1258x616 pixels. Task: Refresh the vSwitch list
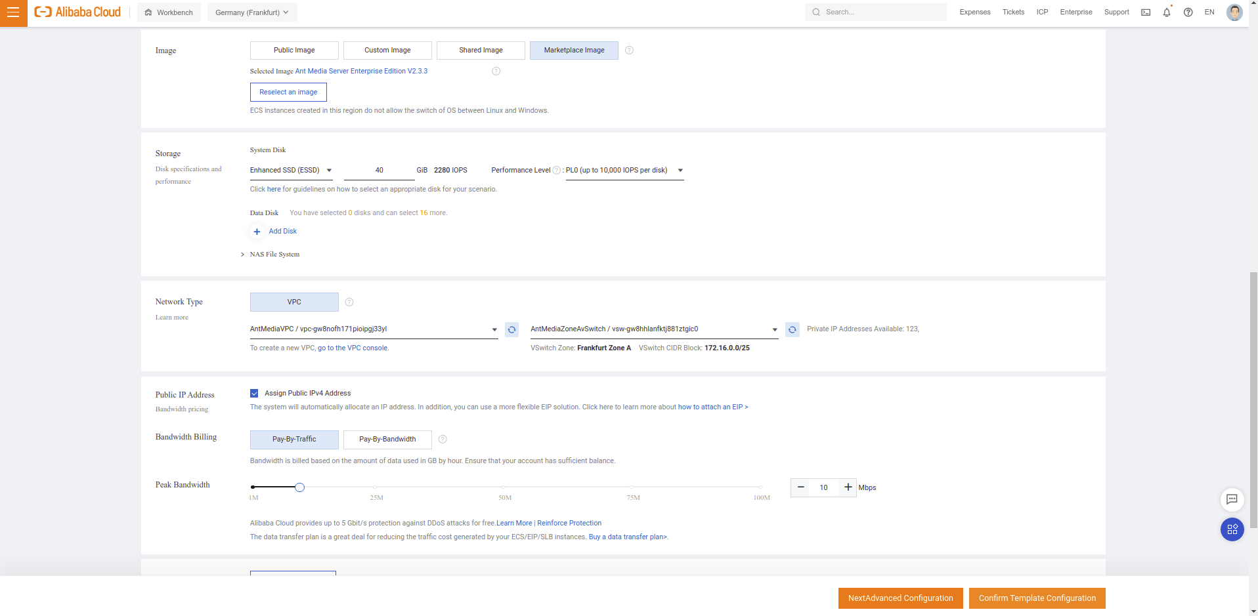click(x=792, y=329)
